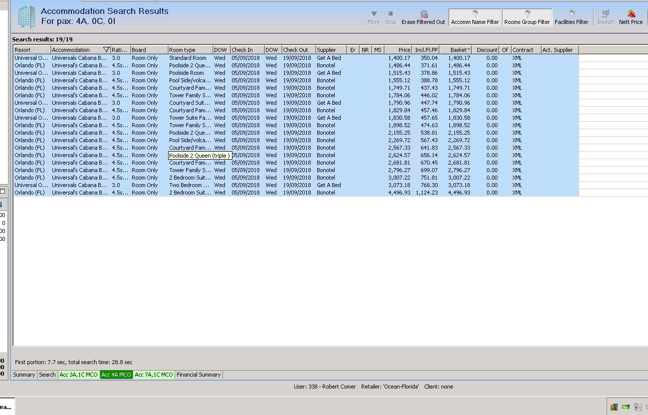Click the Erase Filtered Out toolbar button
Screen dimensions: 648x415
click(423, 17)
